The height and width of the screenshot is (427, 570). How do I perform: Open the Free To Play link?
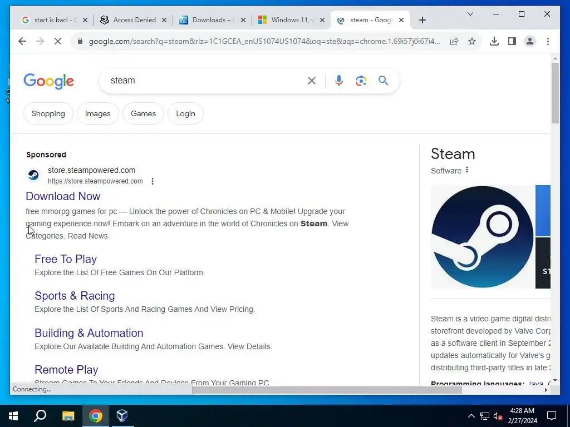(x=66, y=259)
